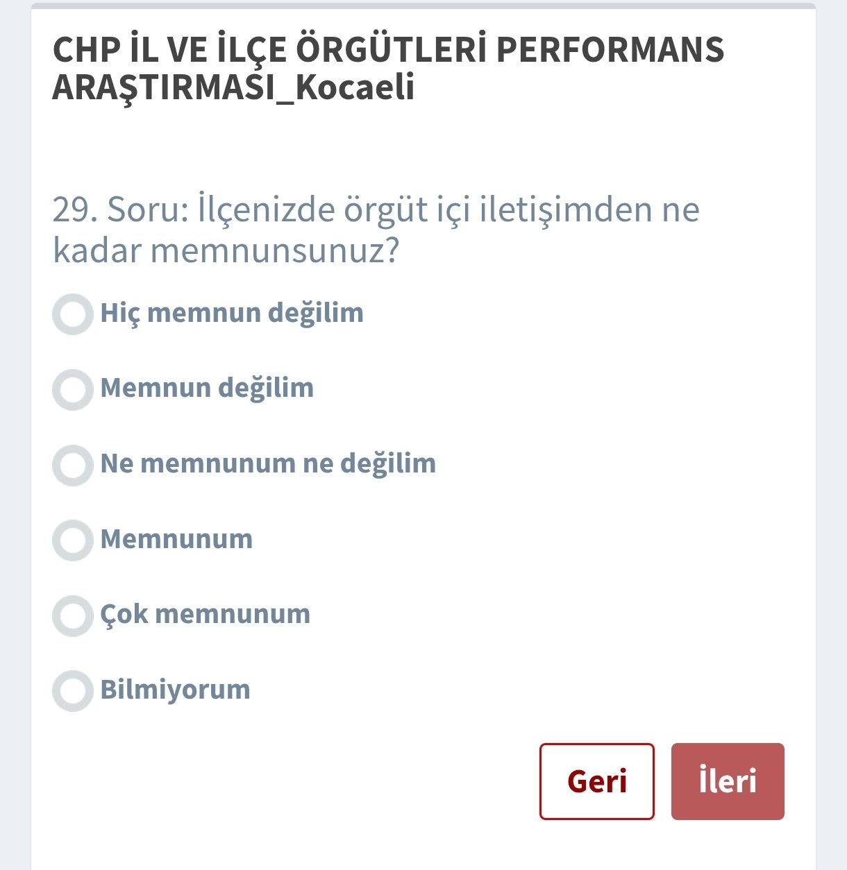Select the 'Çok memnunum' radio circle
Viewport: 847px width, 870px height.
73,615
